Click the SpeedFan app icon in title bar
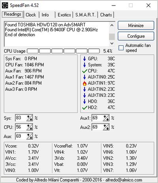The height and width of the screenshot is (183, 158). [5, 6]
